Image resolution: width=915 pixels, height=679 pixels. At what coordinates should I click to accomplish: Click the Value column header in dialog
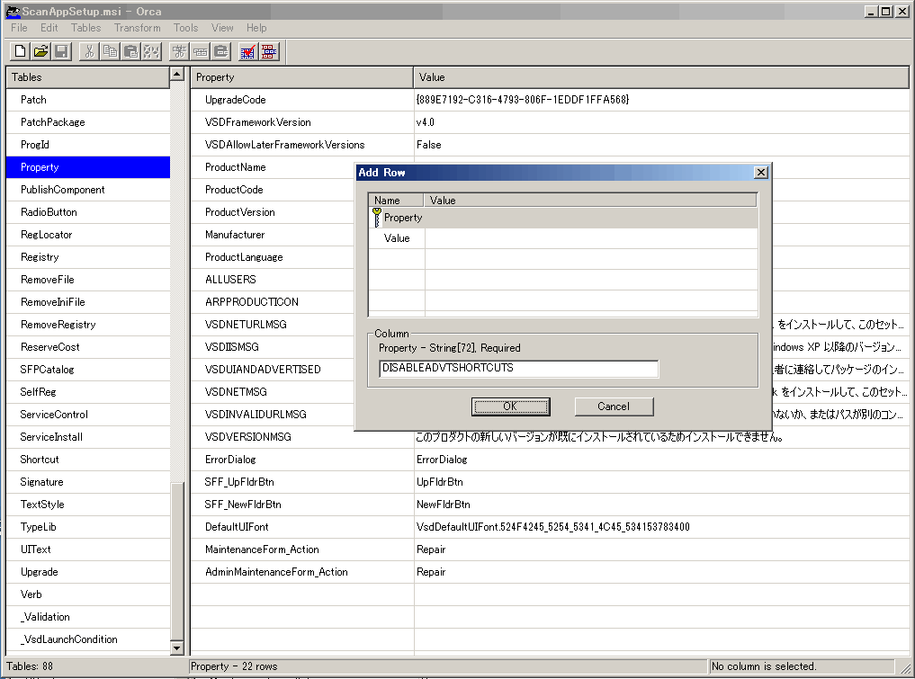click(590, 200)
